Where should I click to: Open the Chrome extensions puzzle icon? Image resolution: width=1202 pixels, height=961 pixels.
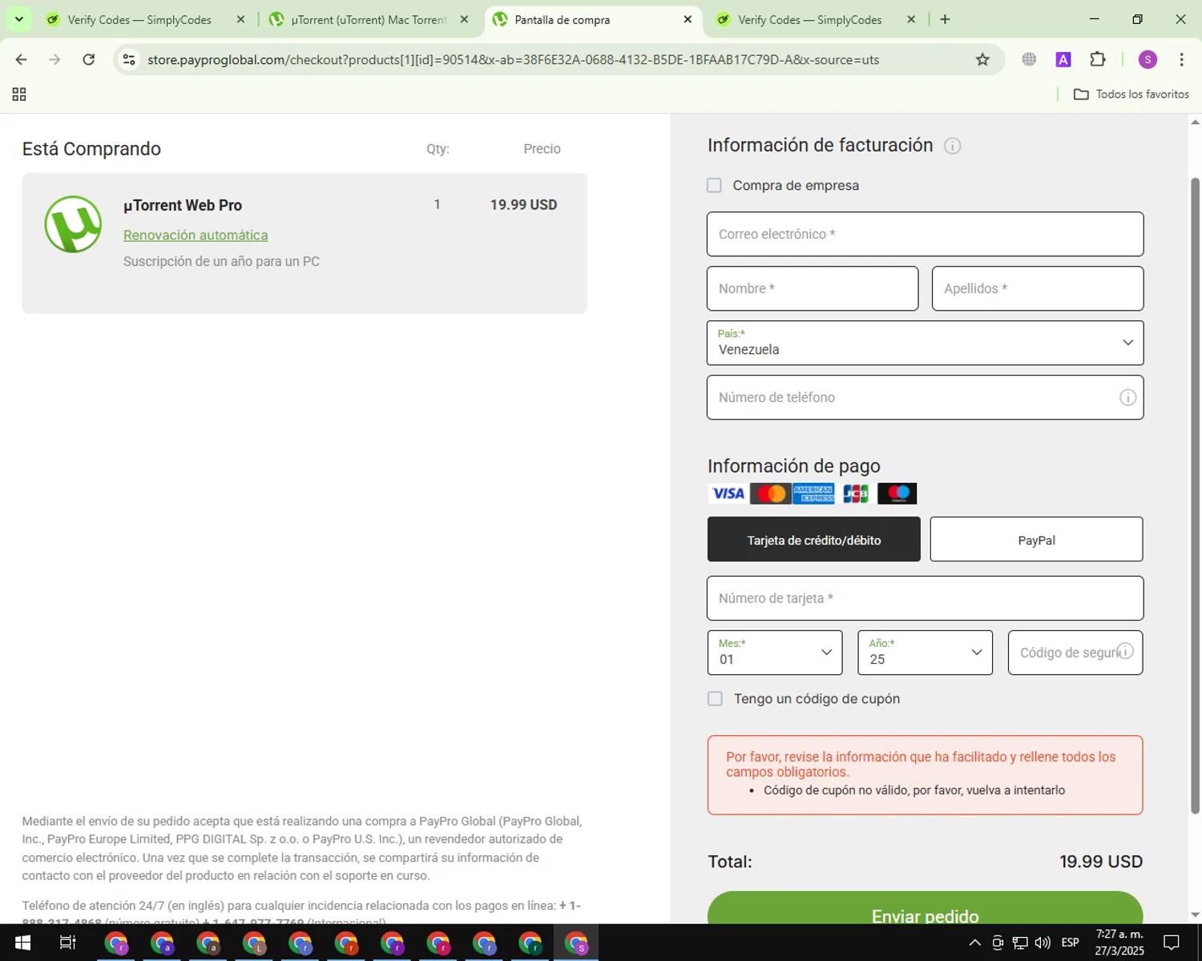(1098, 59)
